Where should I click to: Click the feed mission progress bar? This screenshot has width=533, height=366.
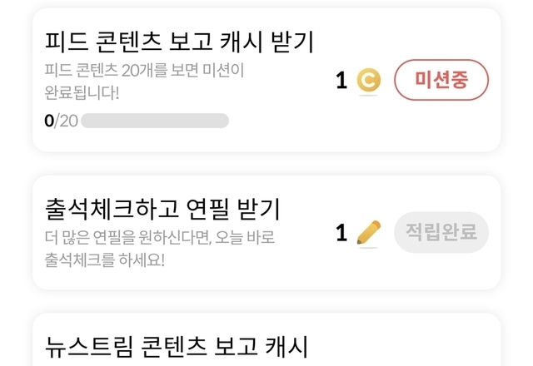pyautogui.click(x=154, y=121)
